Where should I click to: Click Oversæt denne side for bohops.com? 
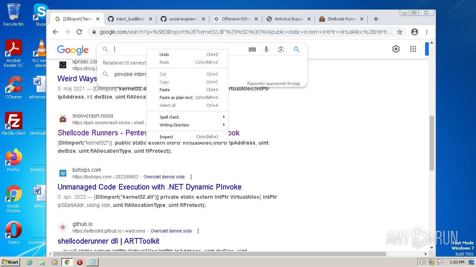(164, 177)
